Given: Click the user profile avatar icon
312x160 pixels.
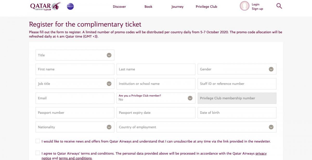Looking at the screenshot, I should coord(244,6).
